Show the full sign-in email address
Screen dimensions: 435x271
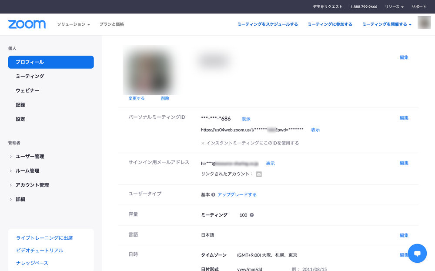[271, 164]
